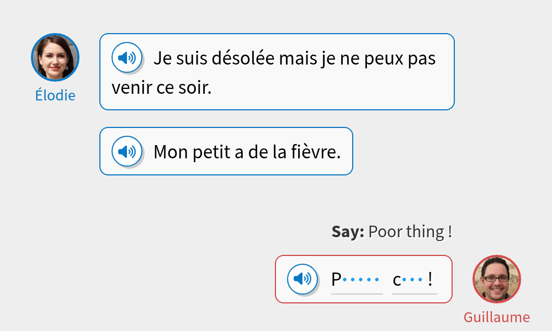Play audio for "Mon petit a de la fièvre"
This screenshot has width=552, height=331.
click(127, 151)
